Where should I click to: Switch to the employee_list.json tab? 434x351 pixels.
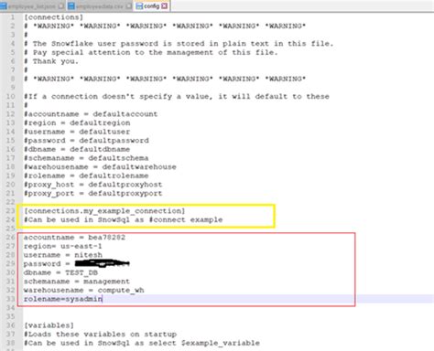click(33, 6)
